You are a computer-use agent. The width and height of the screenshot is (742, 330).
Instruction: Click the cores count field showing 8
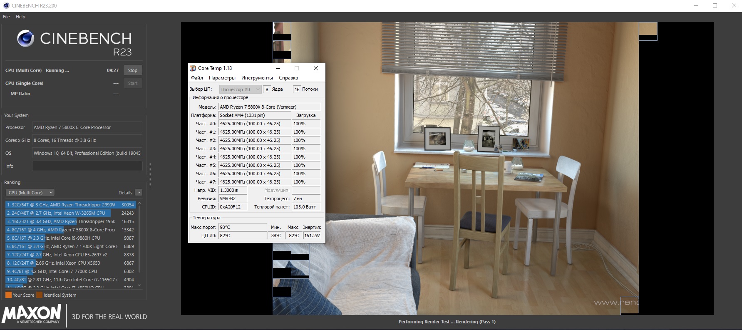[267, 89]
